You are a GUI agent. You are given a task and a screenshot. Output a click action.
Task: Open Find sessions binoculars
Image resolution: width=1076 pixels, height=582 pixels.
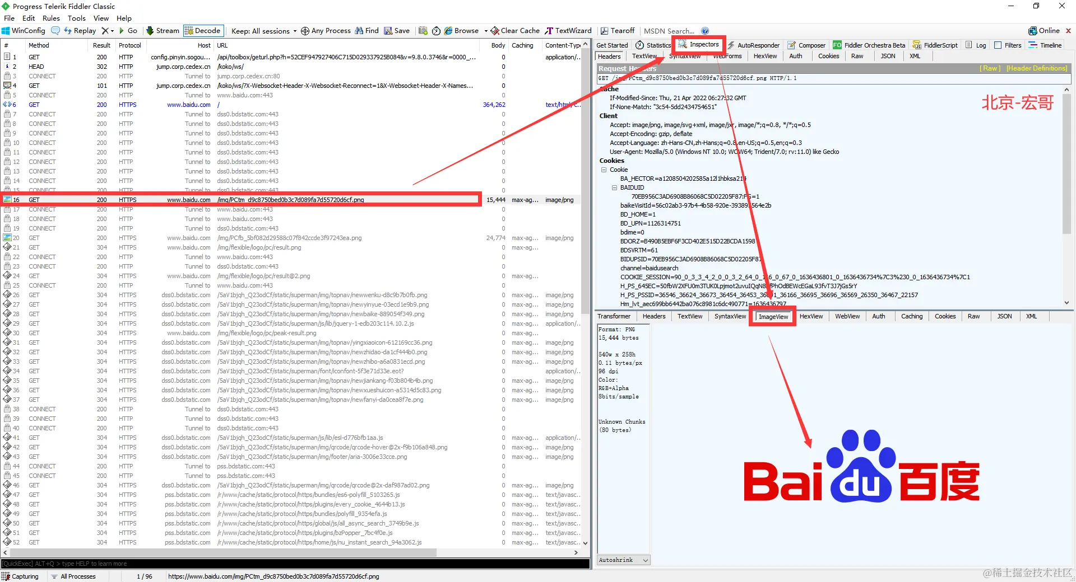[367, 31]
